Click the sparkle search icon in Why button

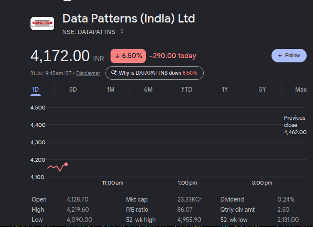(114, 73)
